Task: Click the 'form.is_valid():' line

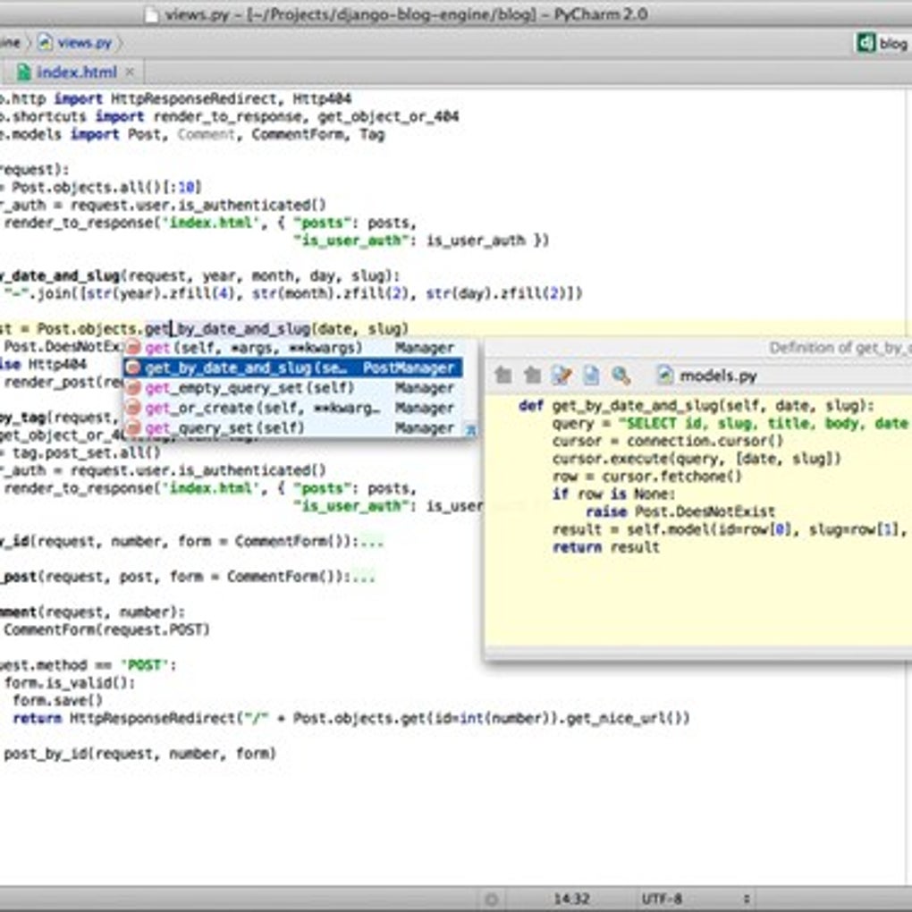Action: coord(70,683)
